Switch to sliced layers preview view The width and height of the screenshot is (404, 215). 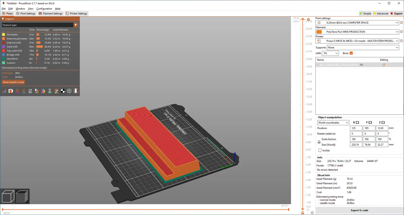pos(22,196)
